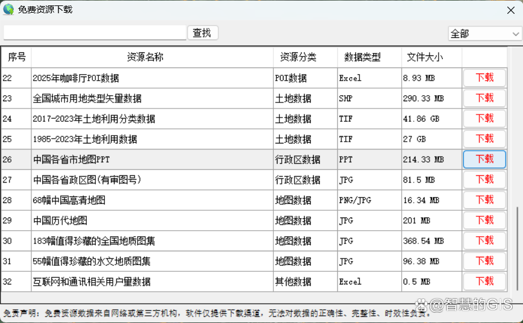Click the 查找 search button

pos(203,33)
